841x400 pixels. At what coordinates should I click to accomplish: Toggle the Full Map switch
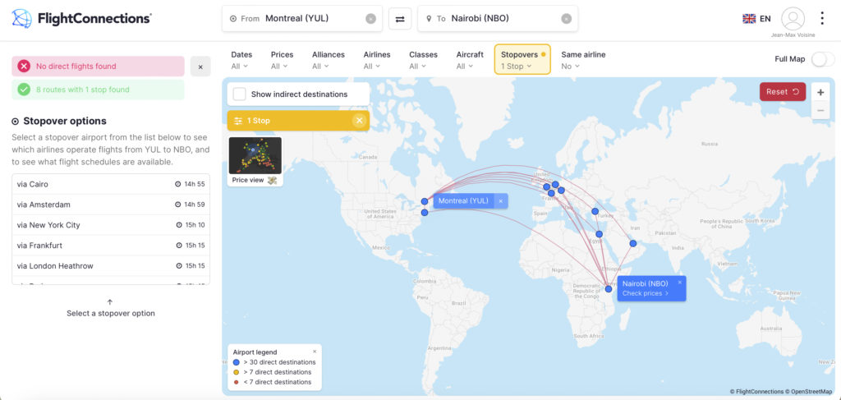(x=822, y=59)
